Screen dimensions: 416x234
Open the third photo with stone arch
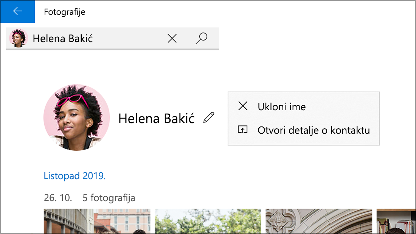coord(319,221)
